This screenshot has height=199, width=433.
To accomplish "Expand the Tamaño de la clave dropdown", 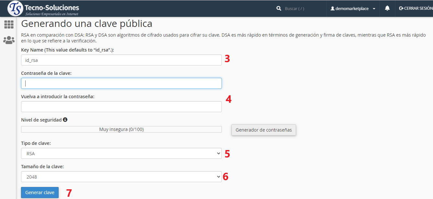I will click(121, 177).
